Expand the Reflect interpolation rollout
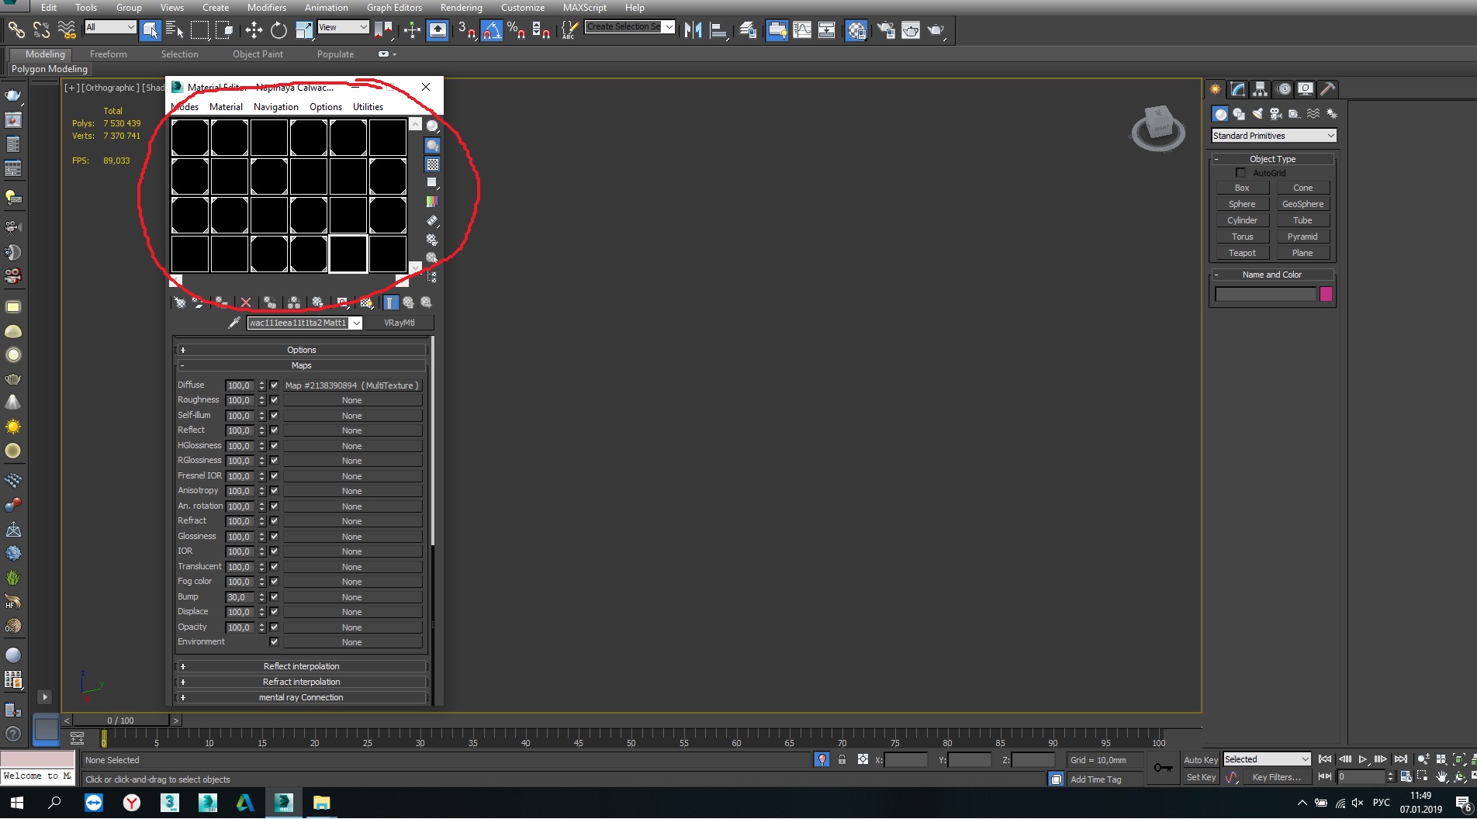 point(301,666)
